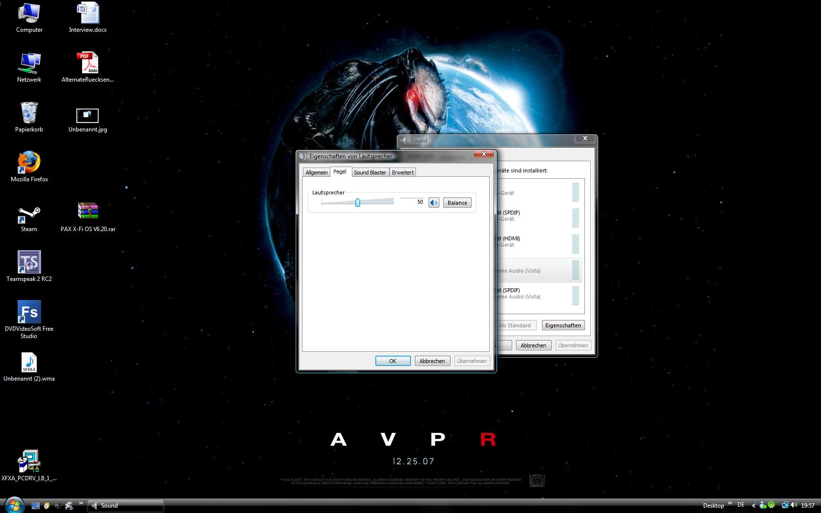Click the Vault Boy quick launch icon

[47, 506]
